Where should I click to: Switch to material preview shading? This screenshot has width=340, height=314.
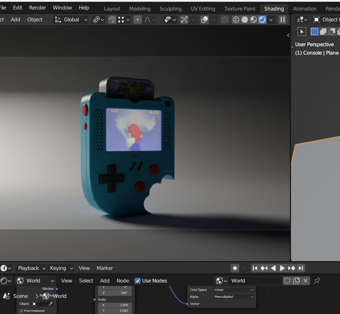tap(254, 20)
